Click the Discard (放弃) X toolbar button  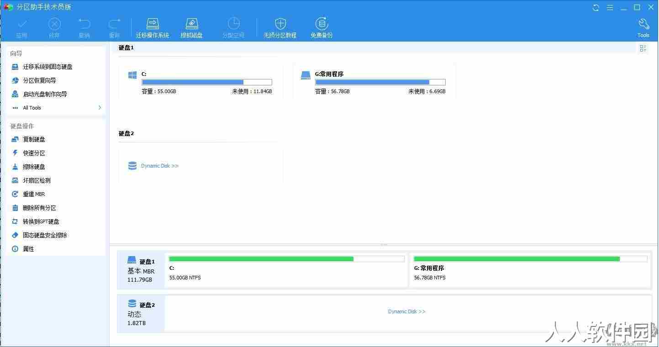pos(54,27)
